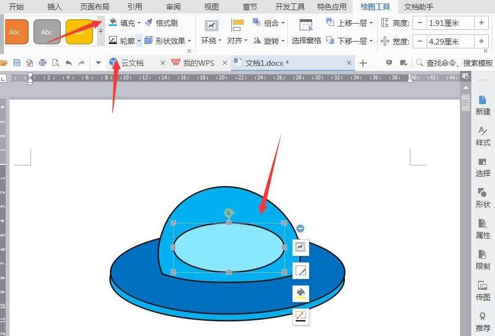This screenshot has height=336, width=495.
Task: Click the 上移一层 bring forward button
Action: 347,23
